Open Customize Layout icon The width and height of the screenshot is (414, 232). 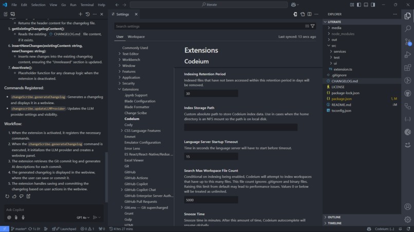coord(352,5)
